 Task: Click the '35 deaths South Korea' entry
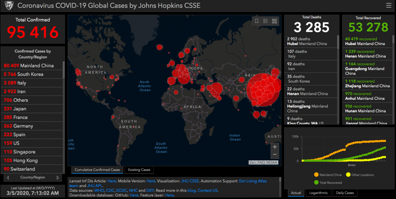point(311,79)
